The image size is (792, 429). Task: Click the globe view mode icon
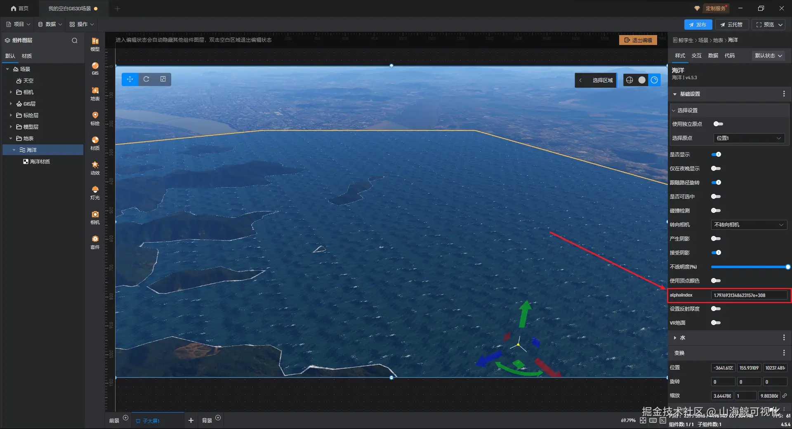pyautogui.click(x=629, y=80)
